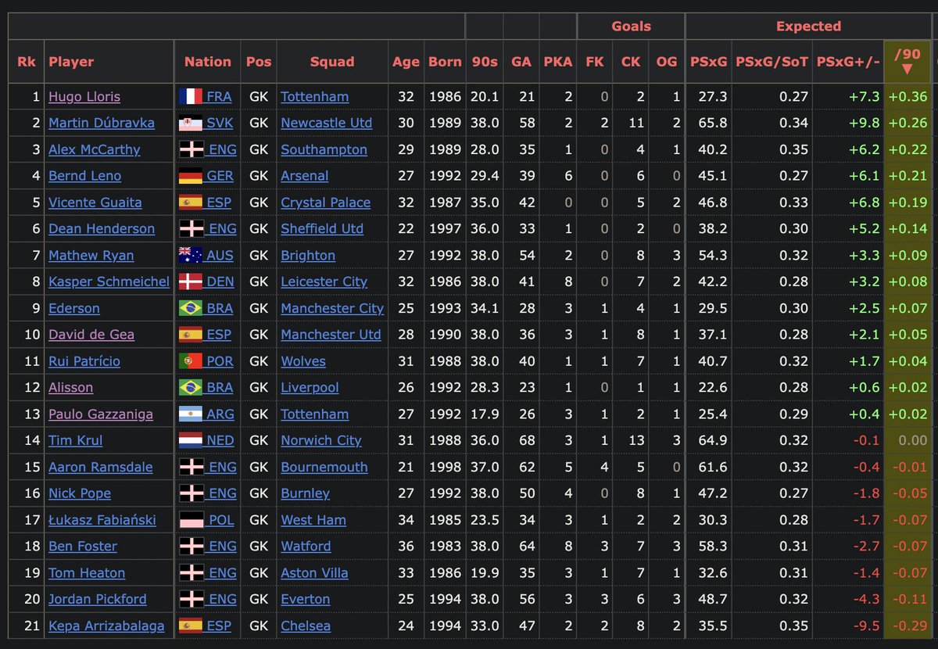938x649 pixels.
Task: Open Arsenal squad link
Action: coord(305,176)
